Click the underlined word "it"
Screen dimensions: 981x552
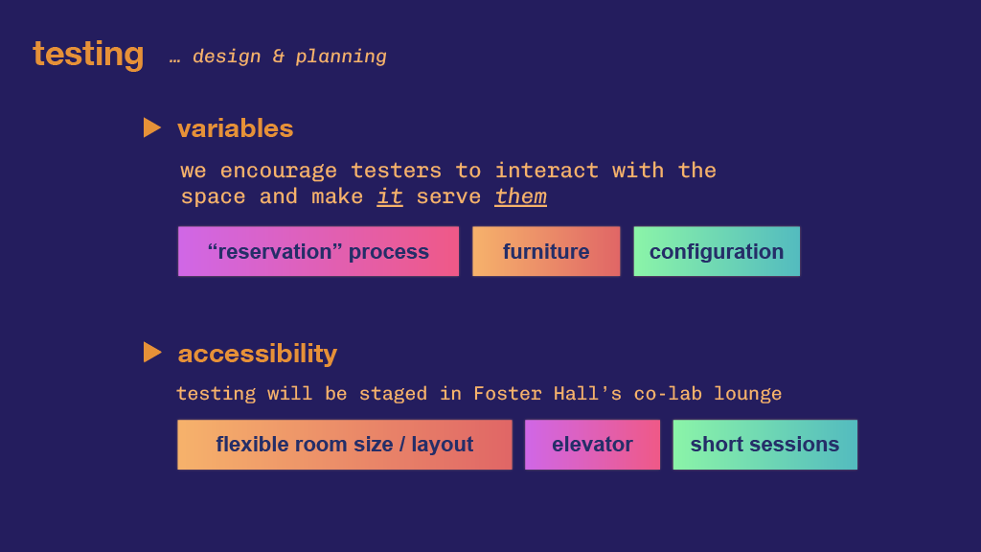[x=390, y=196]
